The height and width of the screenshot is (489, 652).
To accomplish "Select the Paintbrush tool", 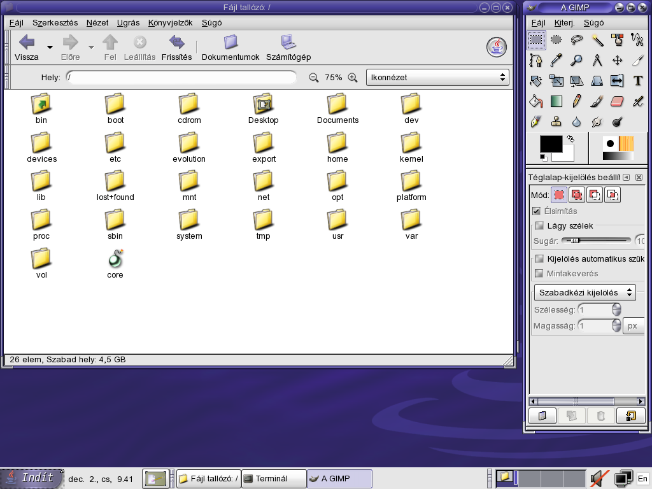I will click(597, 101).
